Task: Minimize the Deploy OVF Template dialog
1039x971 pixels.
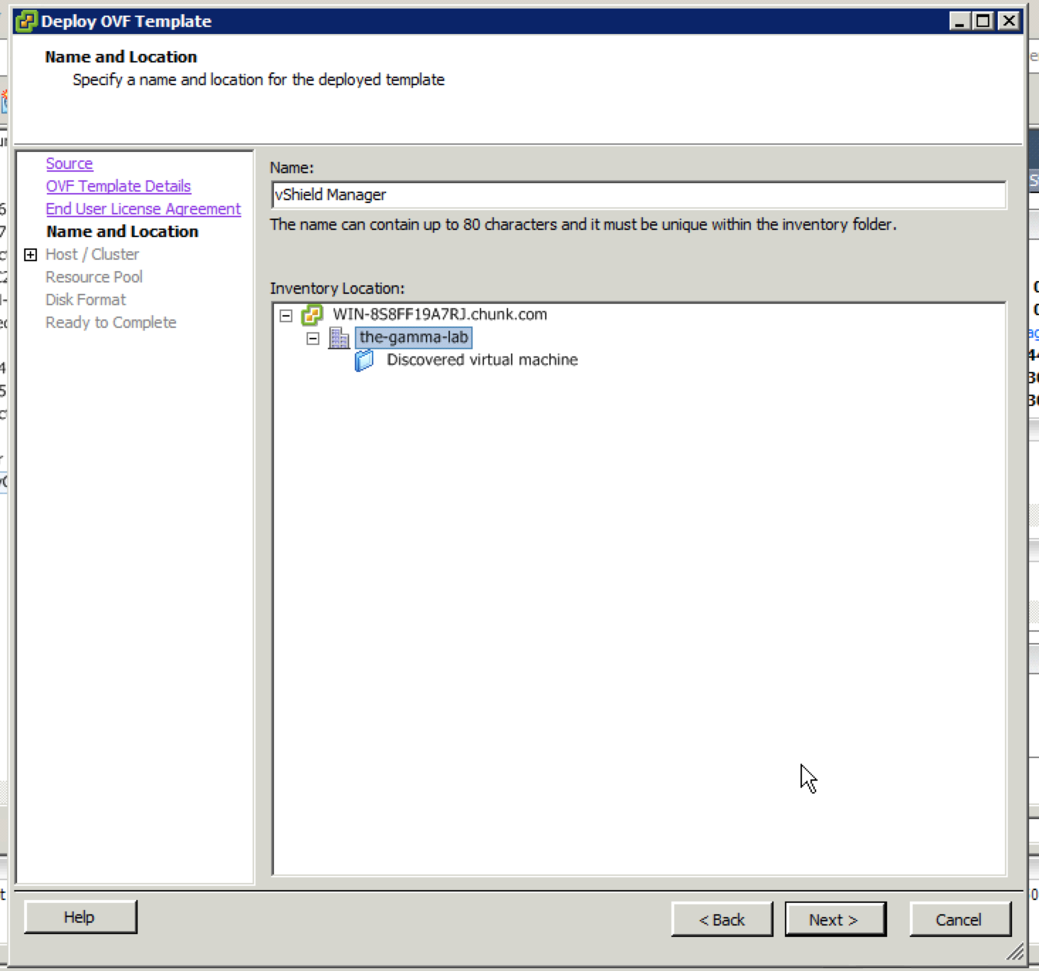Action: point(960,21)
